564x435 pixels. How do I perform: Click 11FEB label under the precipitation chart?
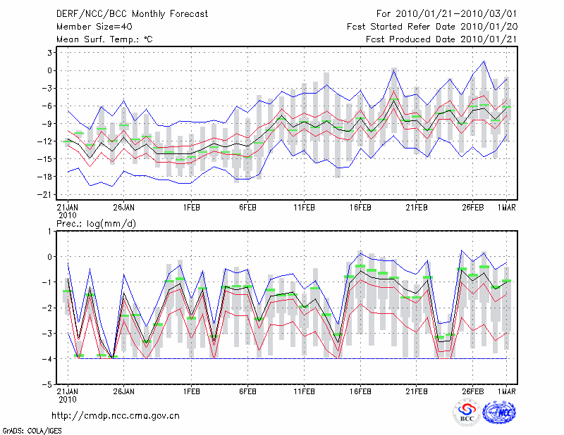pyautogui.click(x=304, y=391)
